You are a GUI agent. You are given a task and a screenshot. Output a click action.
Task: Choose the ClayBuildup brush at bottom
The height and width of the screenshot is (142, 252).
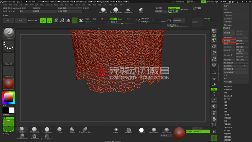[x=34, y=130]
